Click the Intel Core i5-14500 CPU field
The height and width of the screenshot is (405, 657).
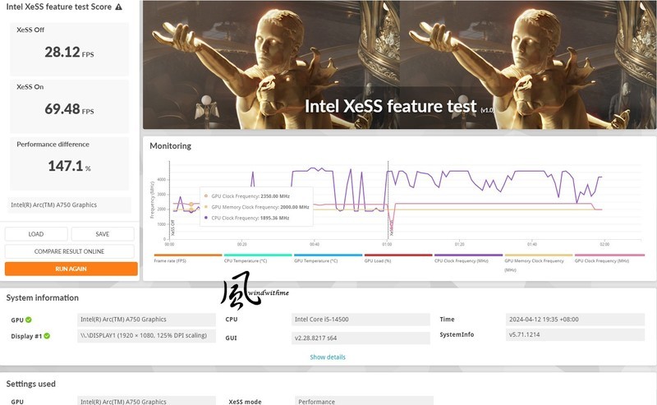[x=361, y=320]
